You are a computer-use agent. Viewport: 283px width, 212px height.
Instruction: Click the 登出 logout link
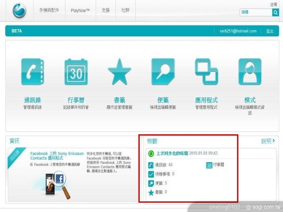point(270,31)
